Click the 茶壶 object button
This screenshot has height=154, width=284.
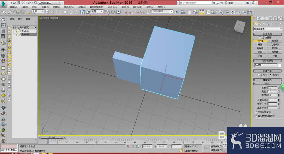coord(260,56)
